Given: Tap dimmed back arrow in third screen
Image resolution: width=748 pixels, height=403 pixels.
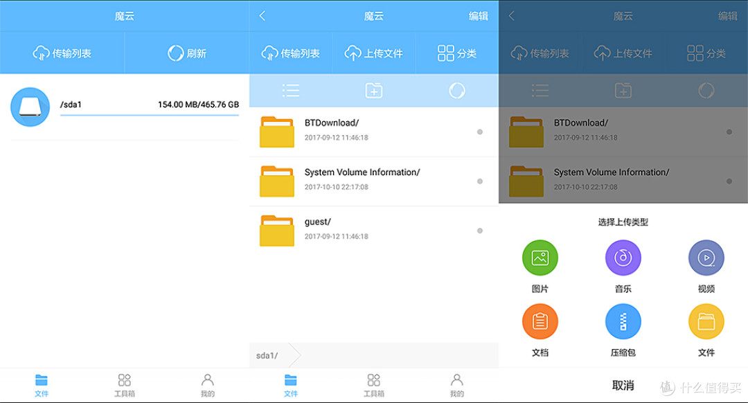Looking at the screenshot, I should (x=512, y=16).
